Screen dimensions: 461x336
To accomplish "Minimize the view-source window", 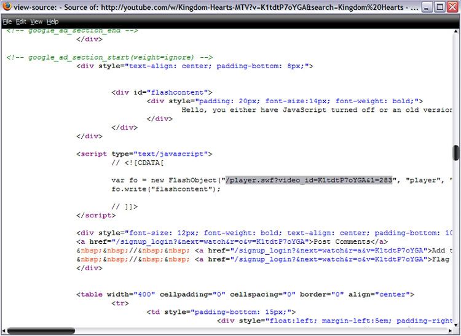I will point(427,7).
